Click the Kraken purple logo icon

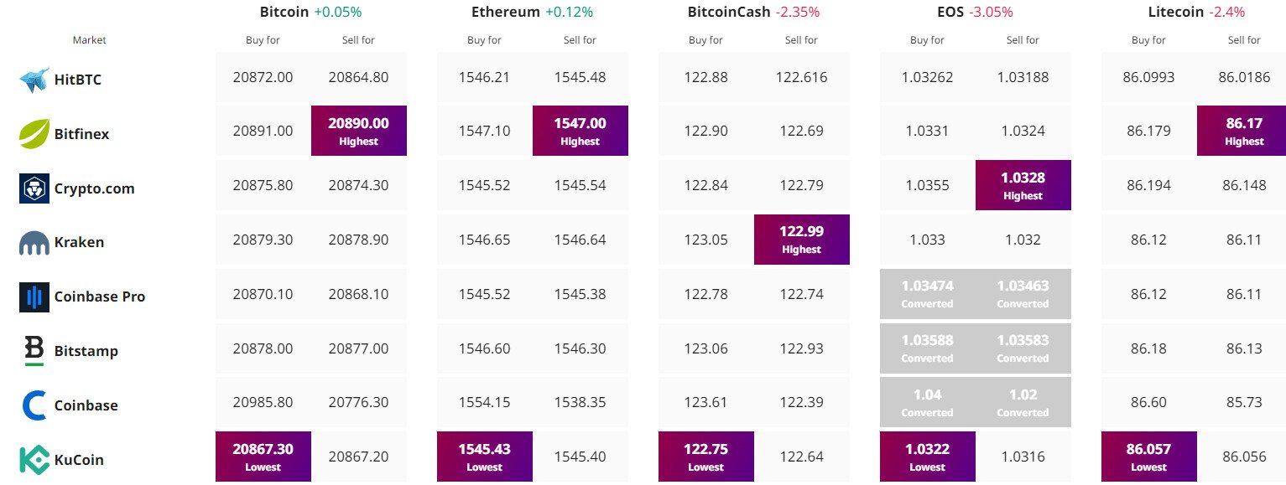(34, 243)
